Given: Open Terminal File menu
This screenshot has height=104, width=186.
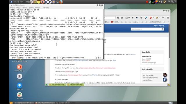Looking at the screenshot, I should click(x=12, y=8).
